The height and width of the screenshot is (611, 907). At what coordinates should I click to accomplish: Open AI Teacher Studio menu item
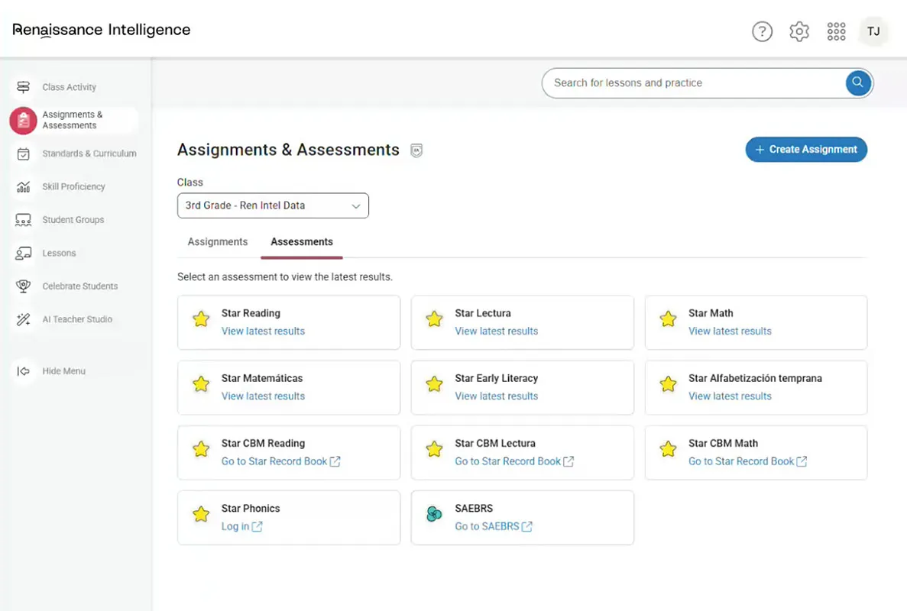tap(77, 319)
